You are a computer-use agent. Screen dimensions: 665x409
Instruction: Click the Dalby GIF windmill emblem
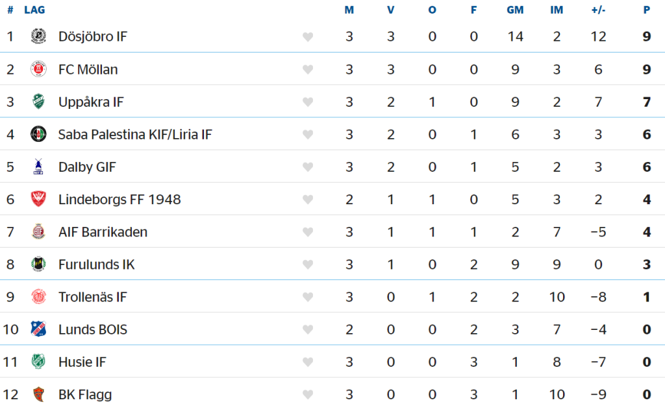coord(38,167)
